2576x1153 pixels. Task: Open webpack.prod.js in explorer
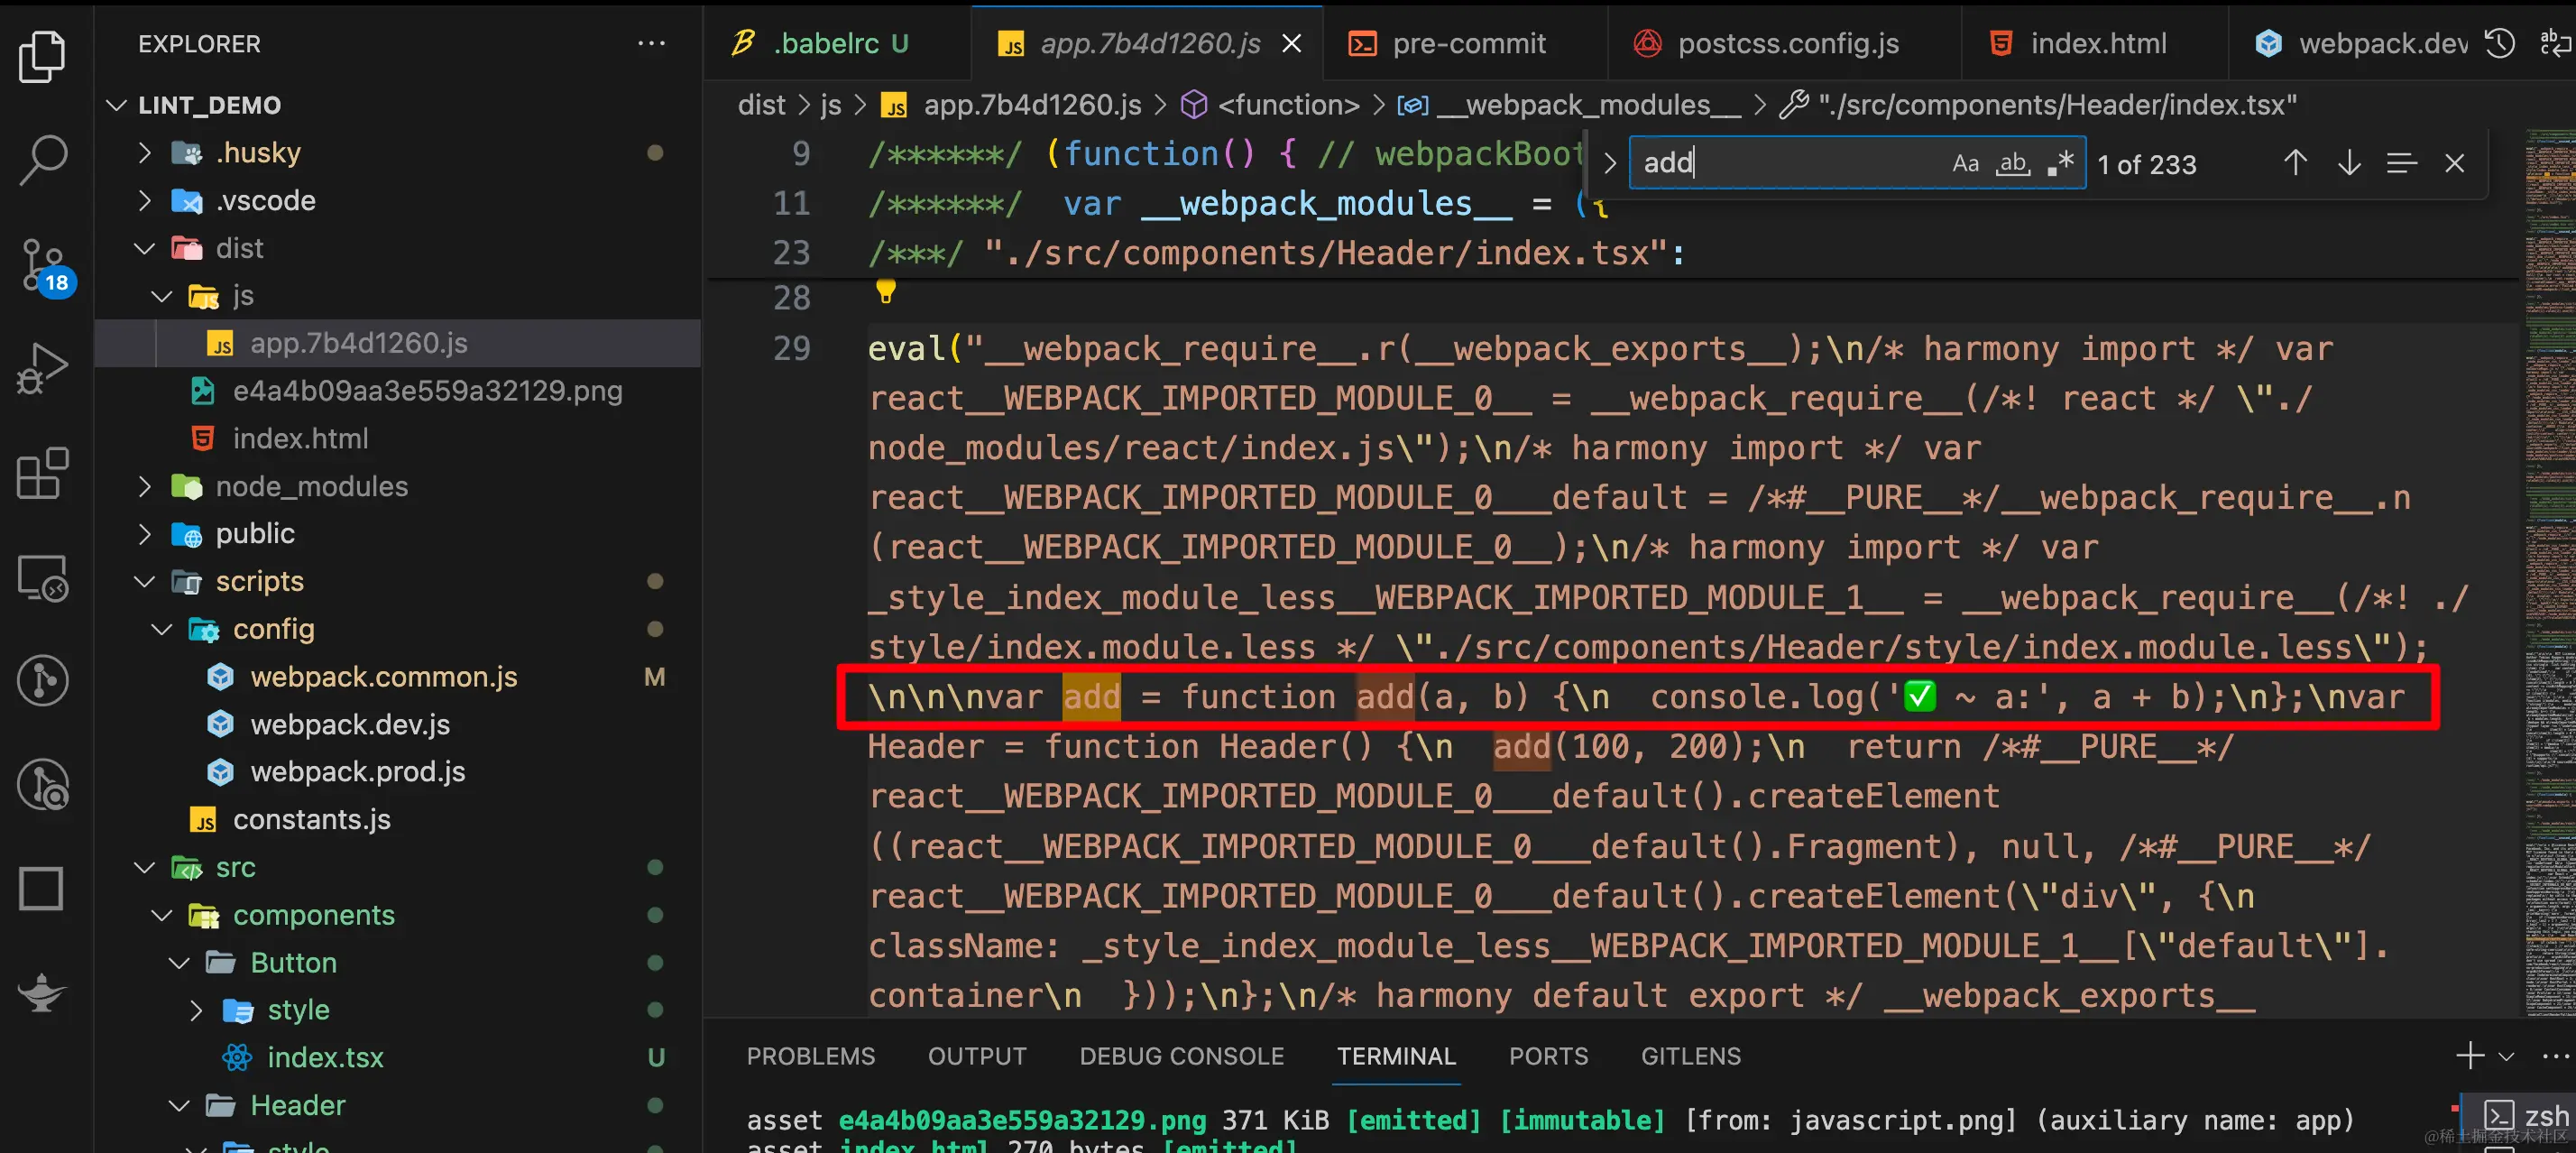point(357,772)
